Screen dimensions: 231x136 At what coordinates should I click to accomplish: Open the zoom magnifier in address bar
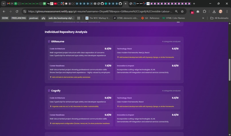[x=176, y=11]
